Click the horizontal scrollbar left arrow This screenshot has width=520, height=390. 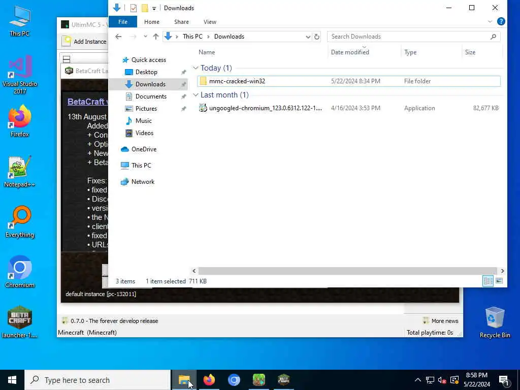click(194, 271)
